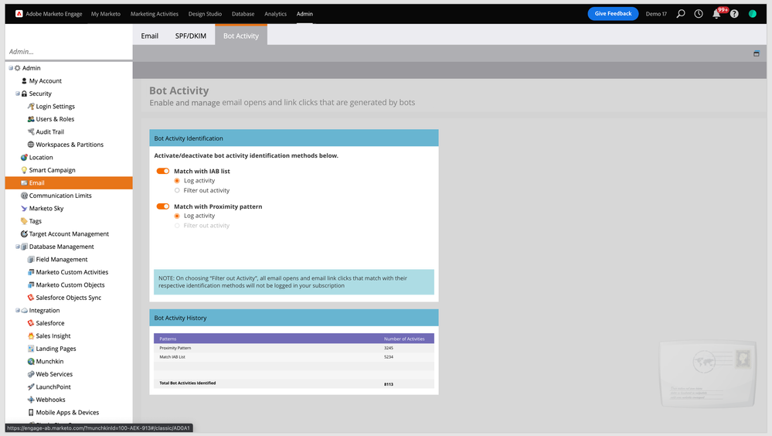The height and width of the screenshot is (436, 772).
Task: Click the Users & Roles icon
Action: tap(31, 119)
